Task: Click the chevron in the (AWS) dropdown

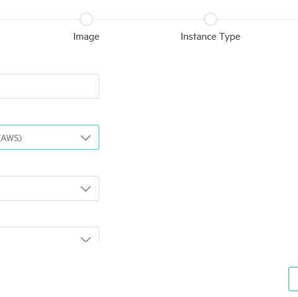Action: click(x=86, y=138)
